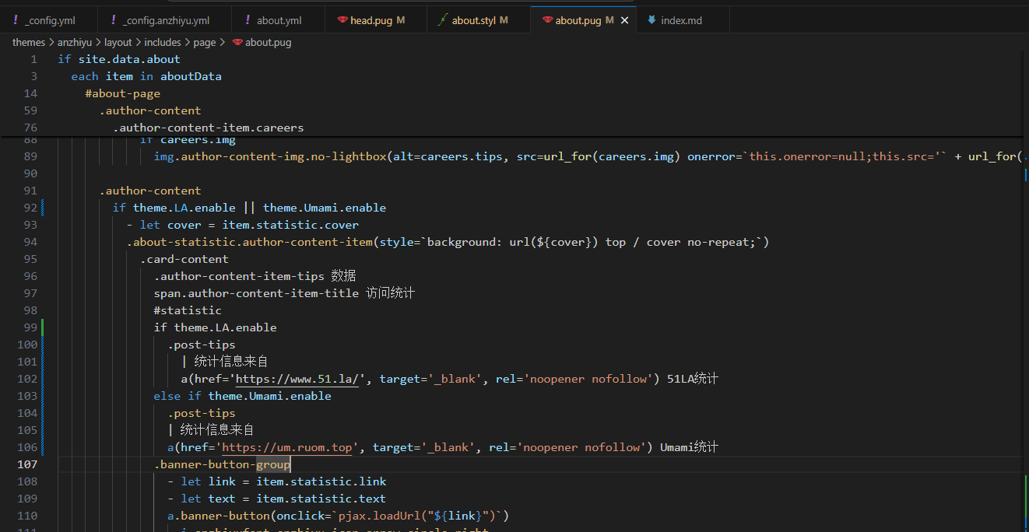Click 'else if theme.Umami.enable' line

(x=243, y=396)
